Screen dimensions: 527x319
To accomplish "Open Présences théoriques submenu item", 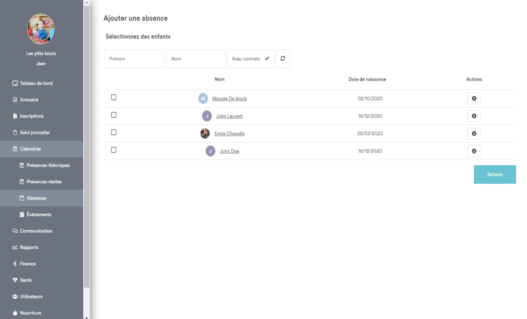I will (48, 165).
